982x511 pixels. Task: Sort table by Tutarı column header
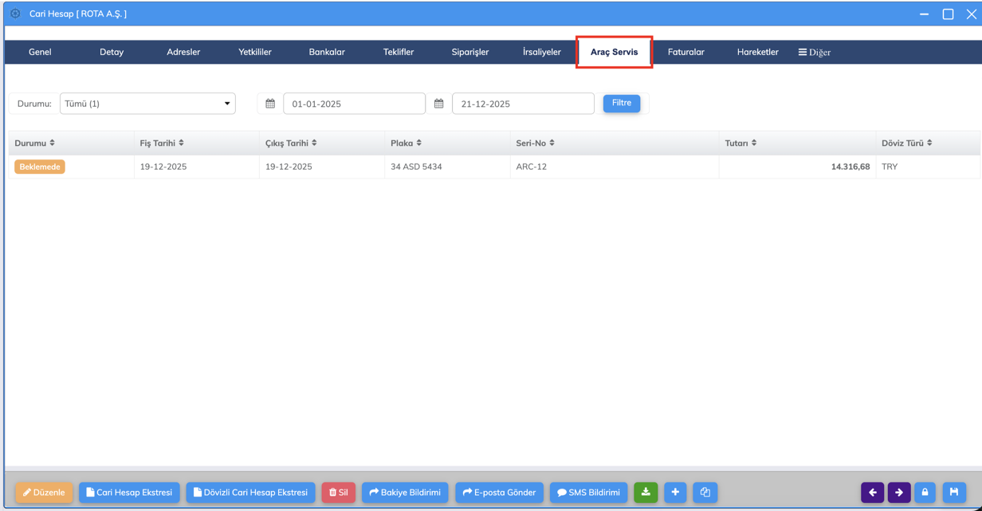pyautogui.click(x=740, y=143)
